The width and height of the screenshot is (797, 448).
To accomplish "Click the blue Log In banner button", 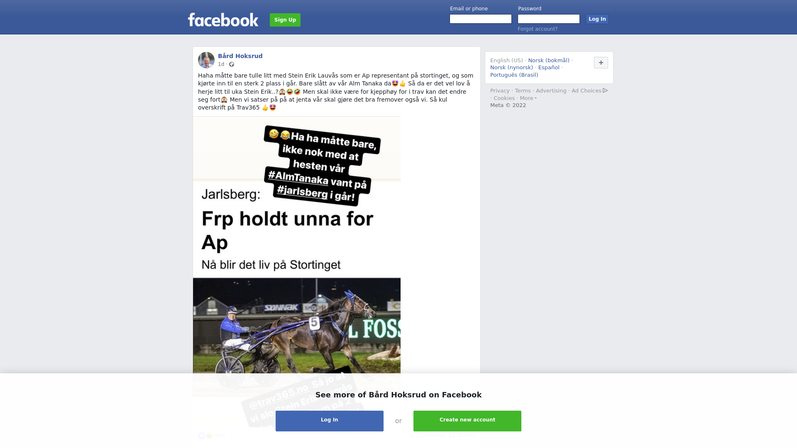I will tap(330, 421).
